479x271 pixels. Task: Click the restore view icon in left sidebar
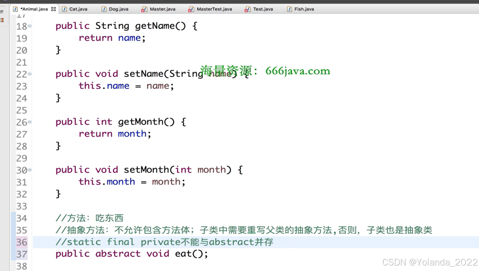2,12
